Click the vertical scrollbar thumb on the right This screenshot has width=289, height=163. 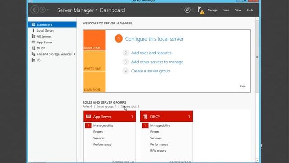tap(257, 56)
